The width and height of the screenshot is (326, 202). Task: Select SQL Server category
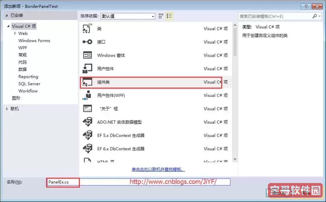click(x=29, y=84)
